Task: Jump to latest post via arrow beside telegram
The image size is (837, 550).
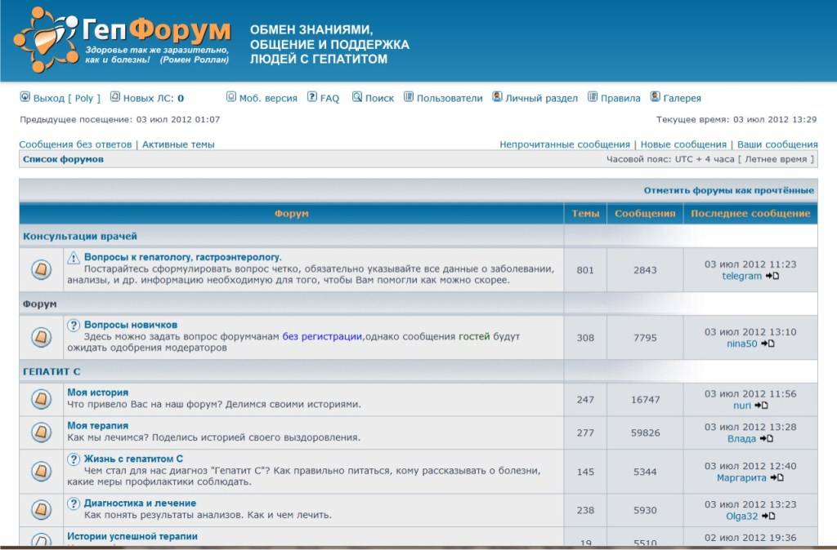Action: 772,276
